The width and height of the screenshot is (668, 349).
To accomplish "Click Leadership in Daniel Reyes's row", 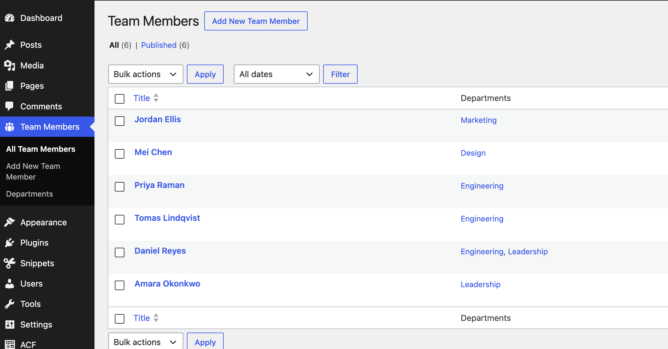I will click(528, 252).
